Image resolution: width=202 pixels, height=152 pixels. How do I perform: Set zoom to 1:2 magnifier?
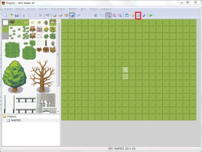click(x=114, y=15)
